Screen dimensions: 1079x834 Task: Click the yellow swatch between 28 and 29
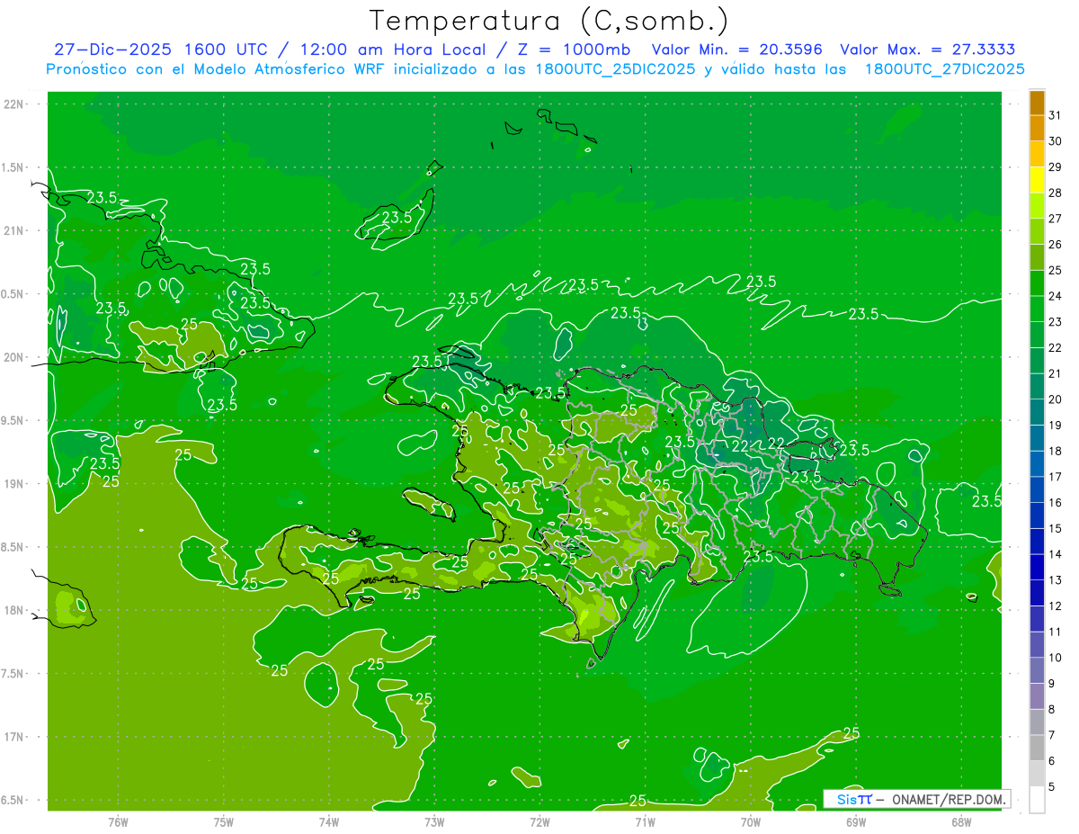(1037, 180)
